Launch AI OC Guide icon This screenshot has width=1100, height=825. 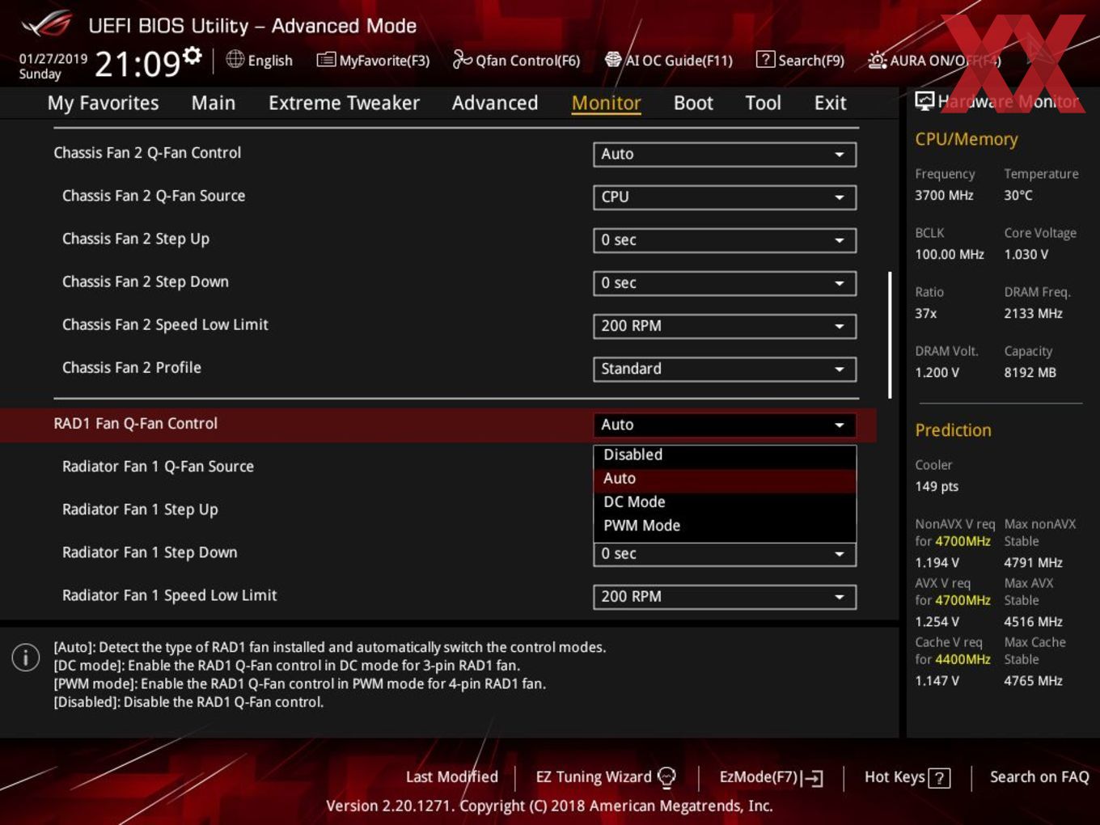pyautogui.click(x=613, y=60)
